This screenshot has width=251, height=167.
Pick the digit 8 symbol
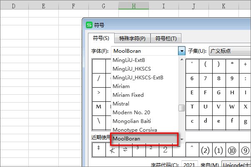[x=219, y=80]
